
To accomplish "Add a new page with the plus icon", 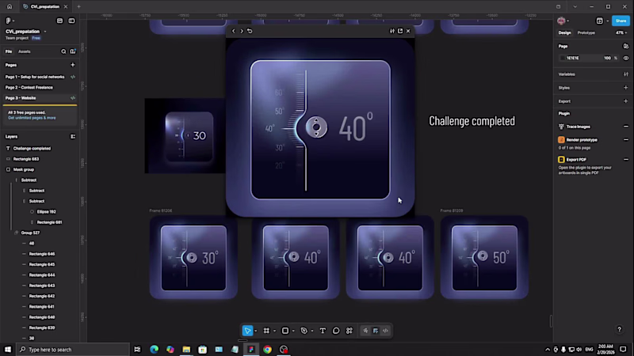I will point(73,65).
